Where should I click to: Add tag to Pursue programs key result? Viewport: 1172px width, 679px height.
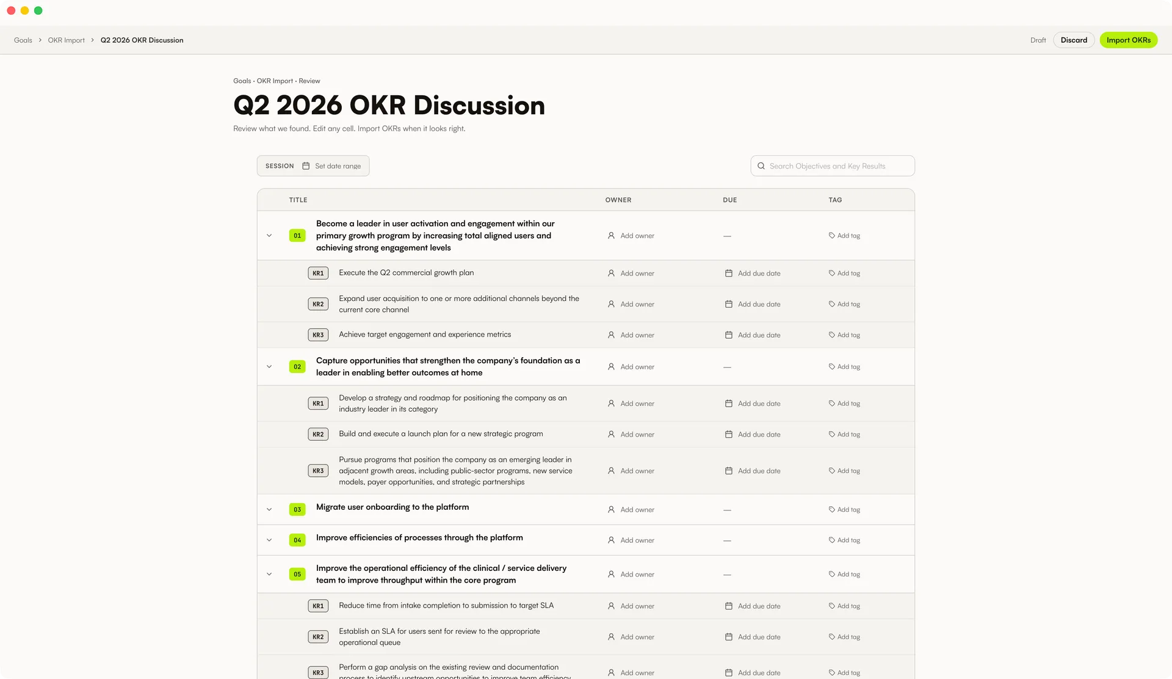[844, 471]
